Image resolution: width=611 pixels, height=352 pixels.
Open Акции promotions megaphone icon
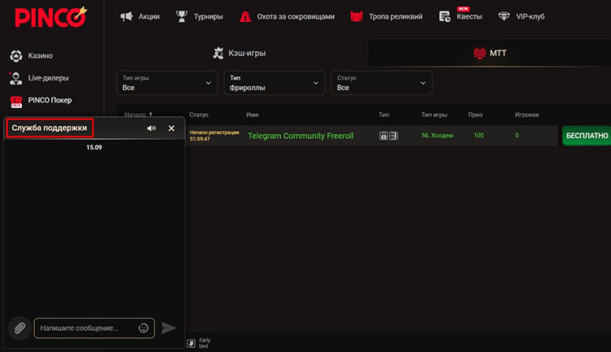coord(126,16)
